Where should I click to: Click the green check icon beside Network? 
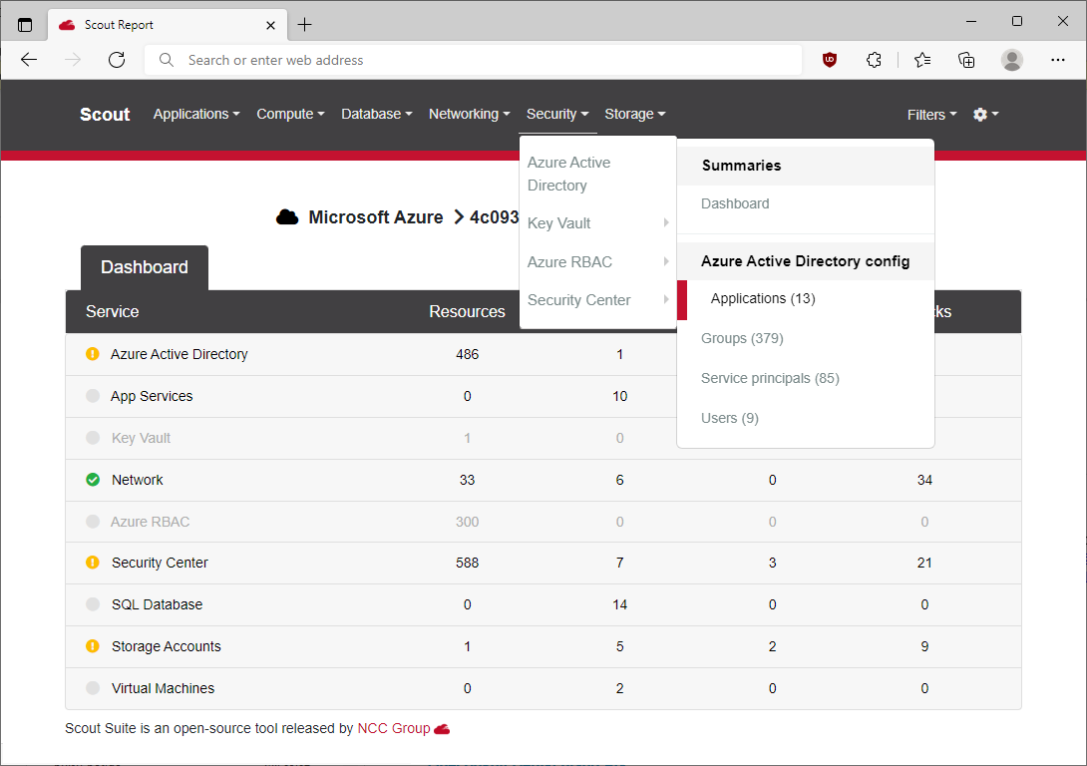pyautogui.click(x=92, y=480)
